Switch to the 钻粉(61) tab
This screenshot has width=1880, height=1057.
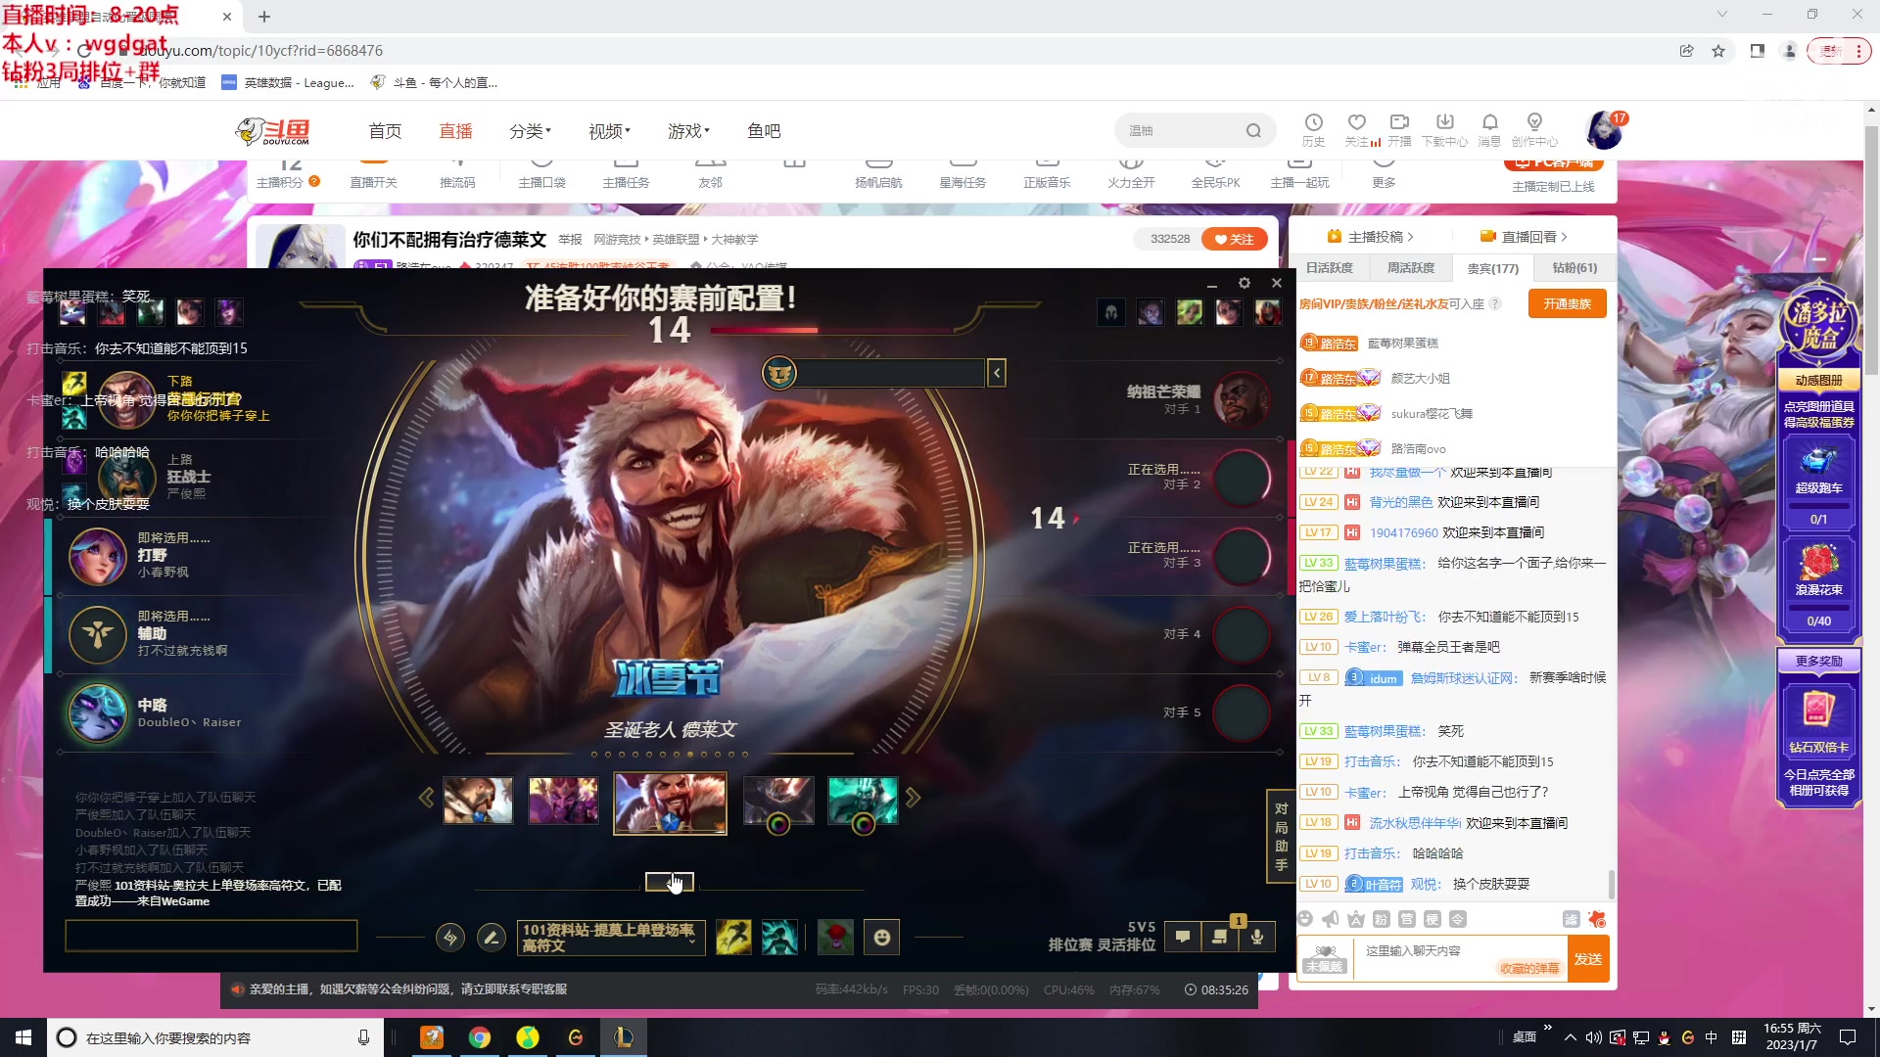tap(1574, 268)
